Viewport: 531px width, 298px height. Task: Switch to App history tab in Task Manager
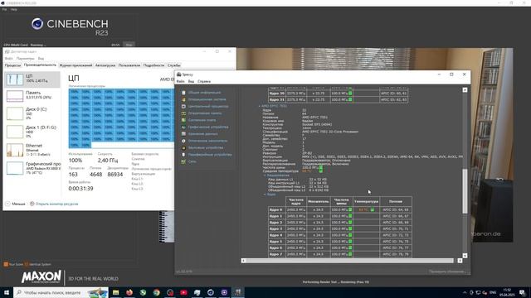pyautogui.click(x=76, y=65)
